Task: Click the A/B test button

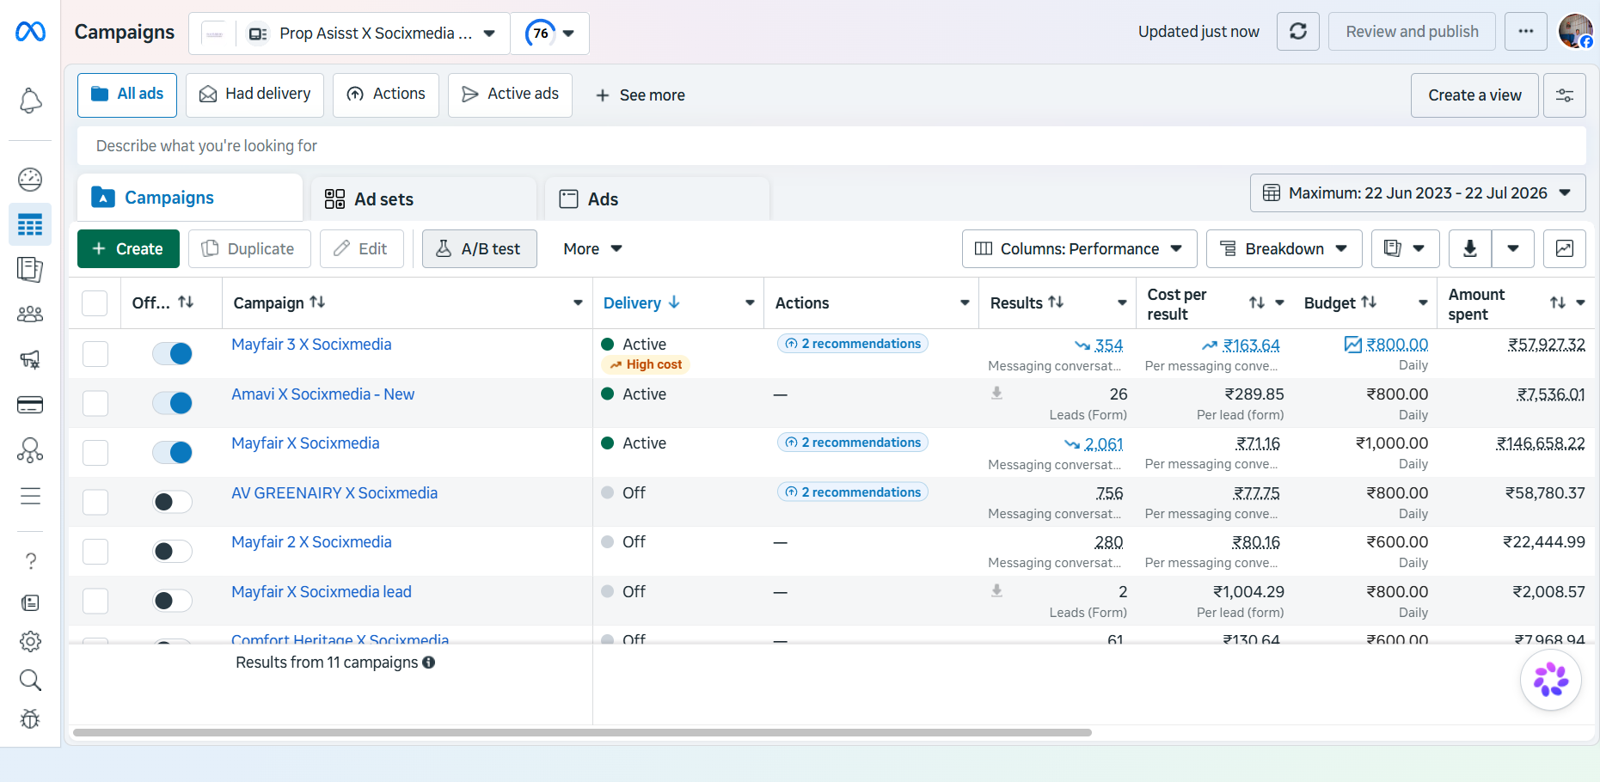Action: pyautogui.click(x=479, y=248)
